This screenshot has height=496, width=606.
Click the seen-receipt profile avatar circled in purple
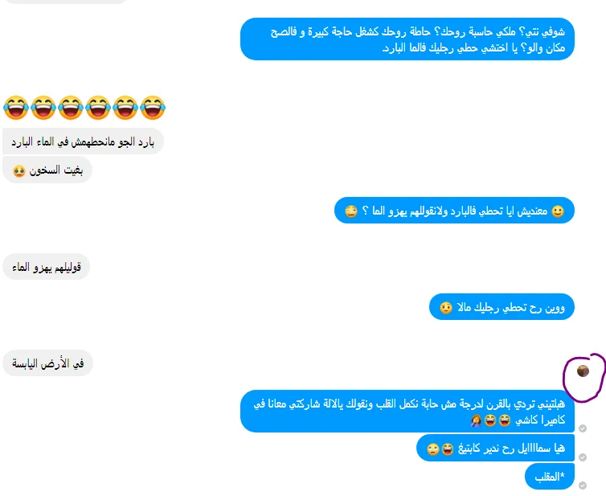(583, 371)
